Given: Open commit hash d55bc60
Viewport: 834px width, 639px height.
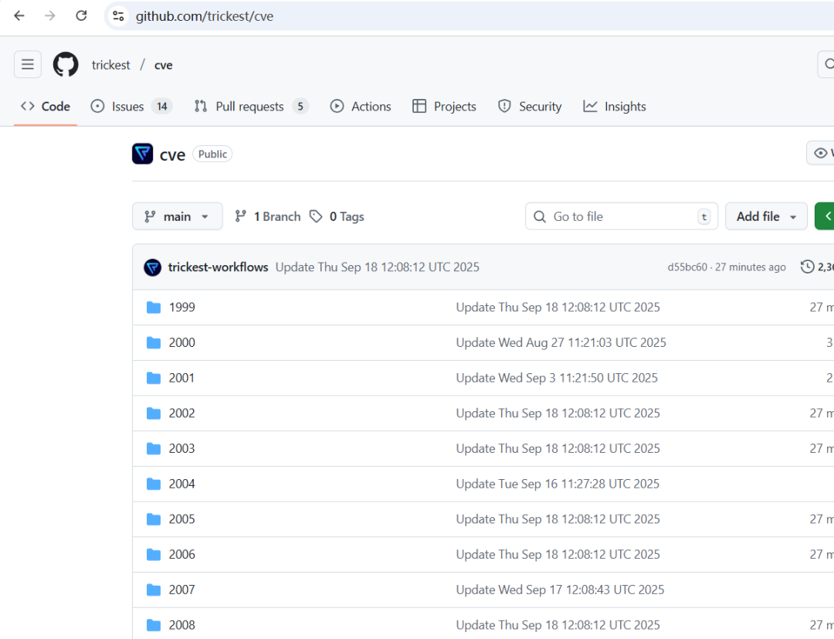Looking at the screenshot, I should (x=687, y=267).
